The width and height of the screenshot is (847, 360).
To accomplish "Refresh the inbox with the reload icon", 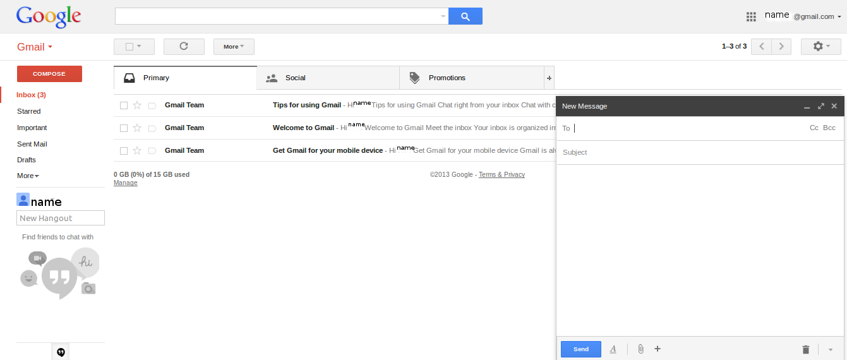I will [x=184, y=46].
